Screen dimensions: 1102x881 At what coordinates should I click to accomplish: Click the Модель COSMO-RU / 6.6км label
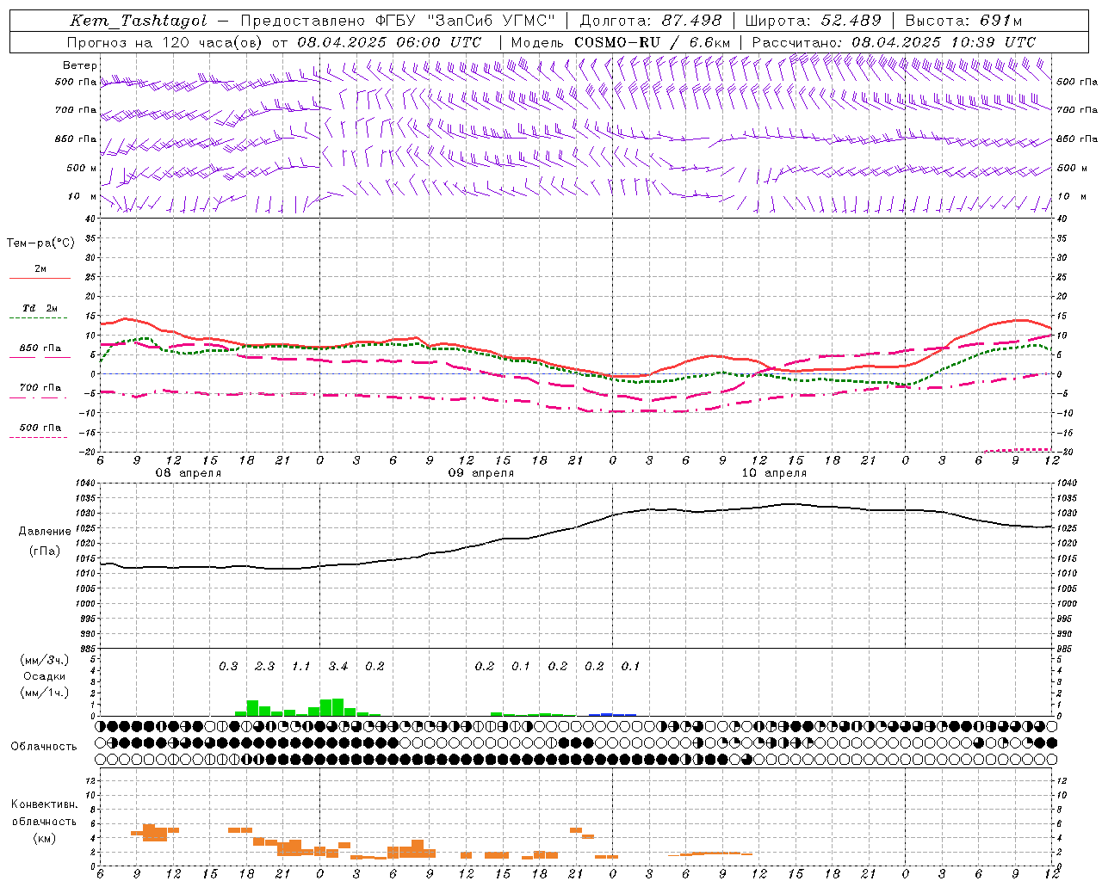point(621,42)
